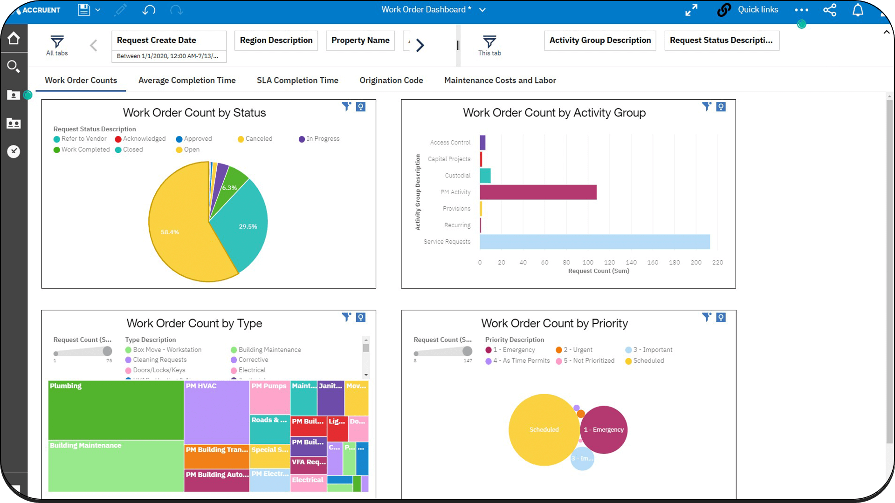Click the undo arrow in the toolbar
Screen dimensions: 895x503
pos(149,9)
